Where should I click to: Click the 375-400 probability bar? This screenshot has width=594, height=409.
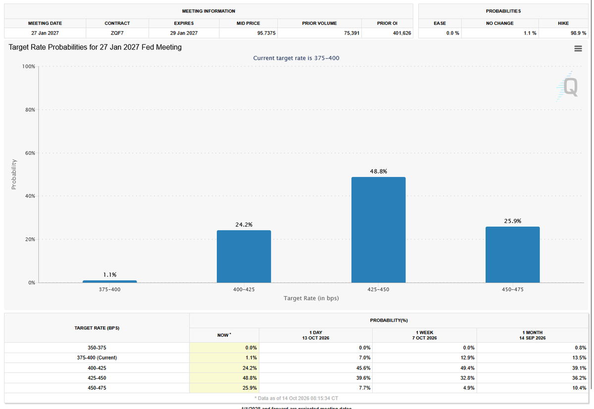coord(109,281)
